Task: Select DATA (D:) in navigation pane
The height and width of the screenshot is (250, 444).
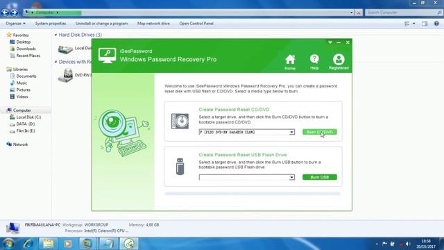Action: [x=25, y=124]
